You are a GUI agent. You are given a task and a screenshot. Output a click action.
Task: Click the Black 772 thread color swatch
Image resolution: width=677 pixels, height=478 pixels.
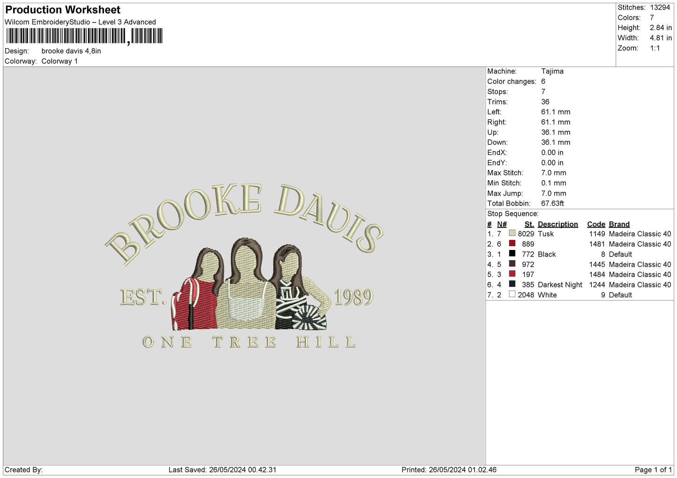512,253
